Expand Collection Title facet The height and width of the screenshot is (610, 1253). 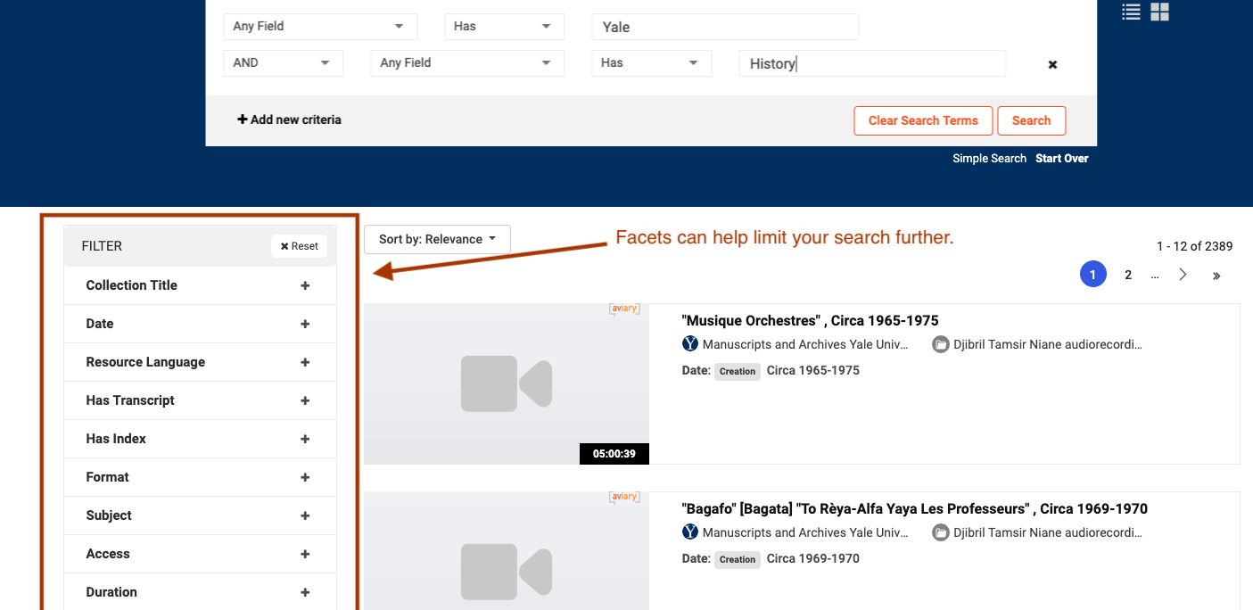coord(200,285)
